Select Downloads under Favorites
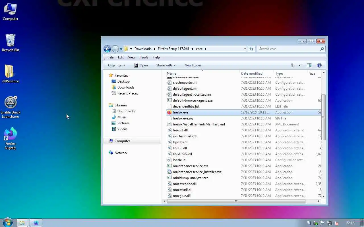Image resolution: width=364 pixels, height=227 pixels. 126,87
